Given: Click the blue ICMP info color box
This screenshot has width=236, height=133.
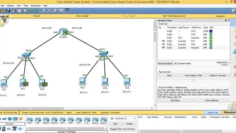Looking at the screenshot, I should click(211, 31).
